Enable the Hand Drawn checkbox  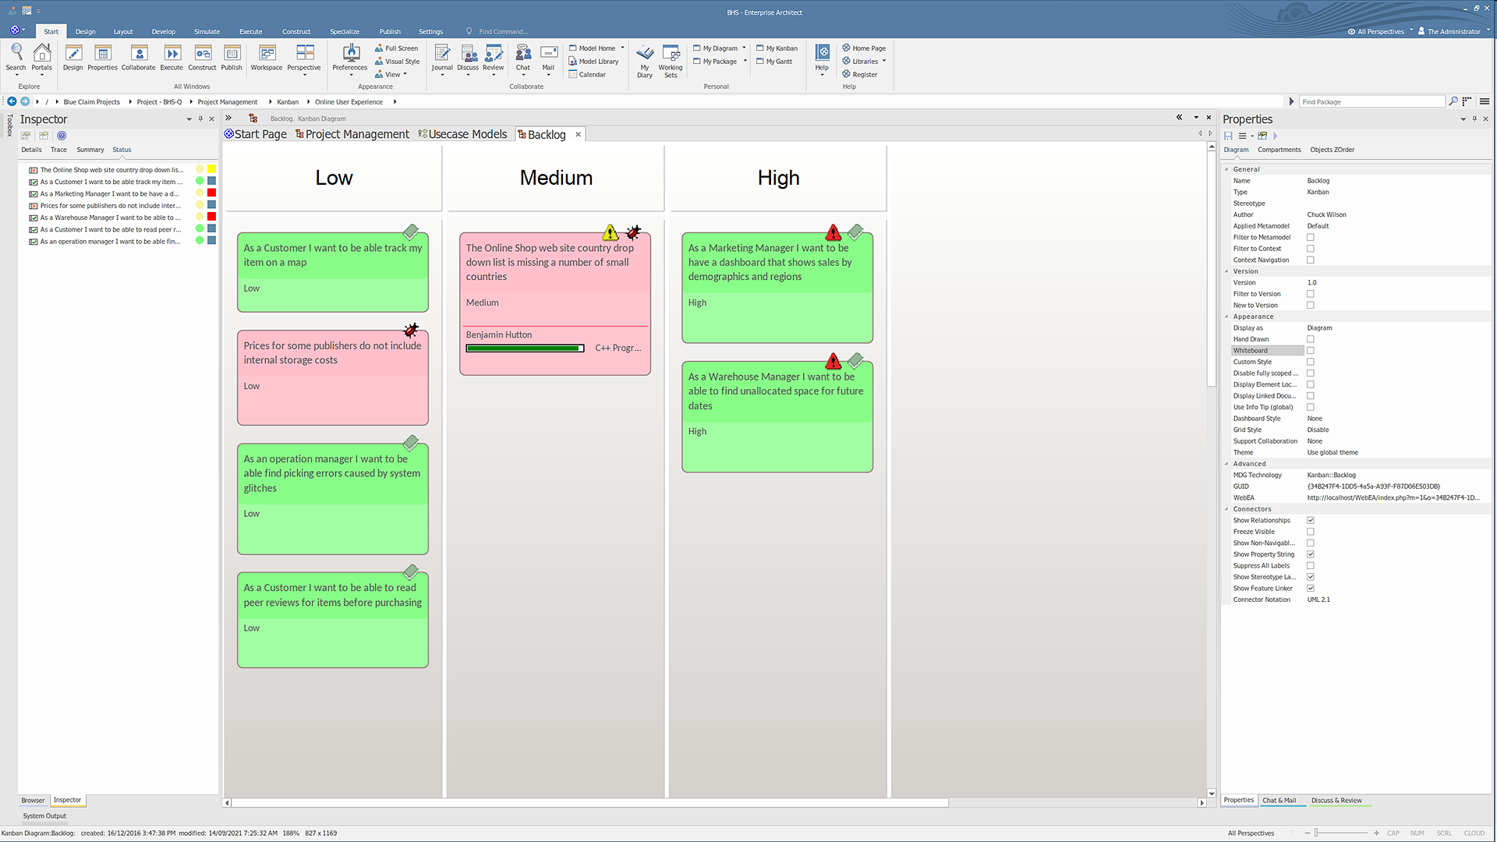[1311, 339]
